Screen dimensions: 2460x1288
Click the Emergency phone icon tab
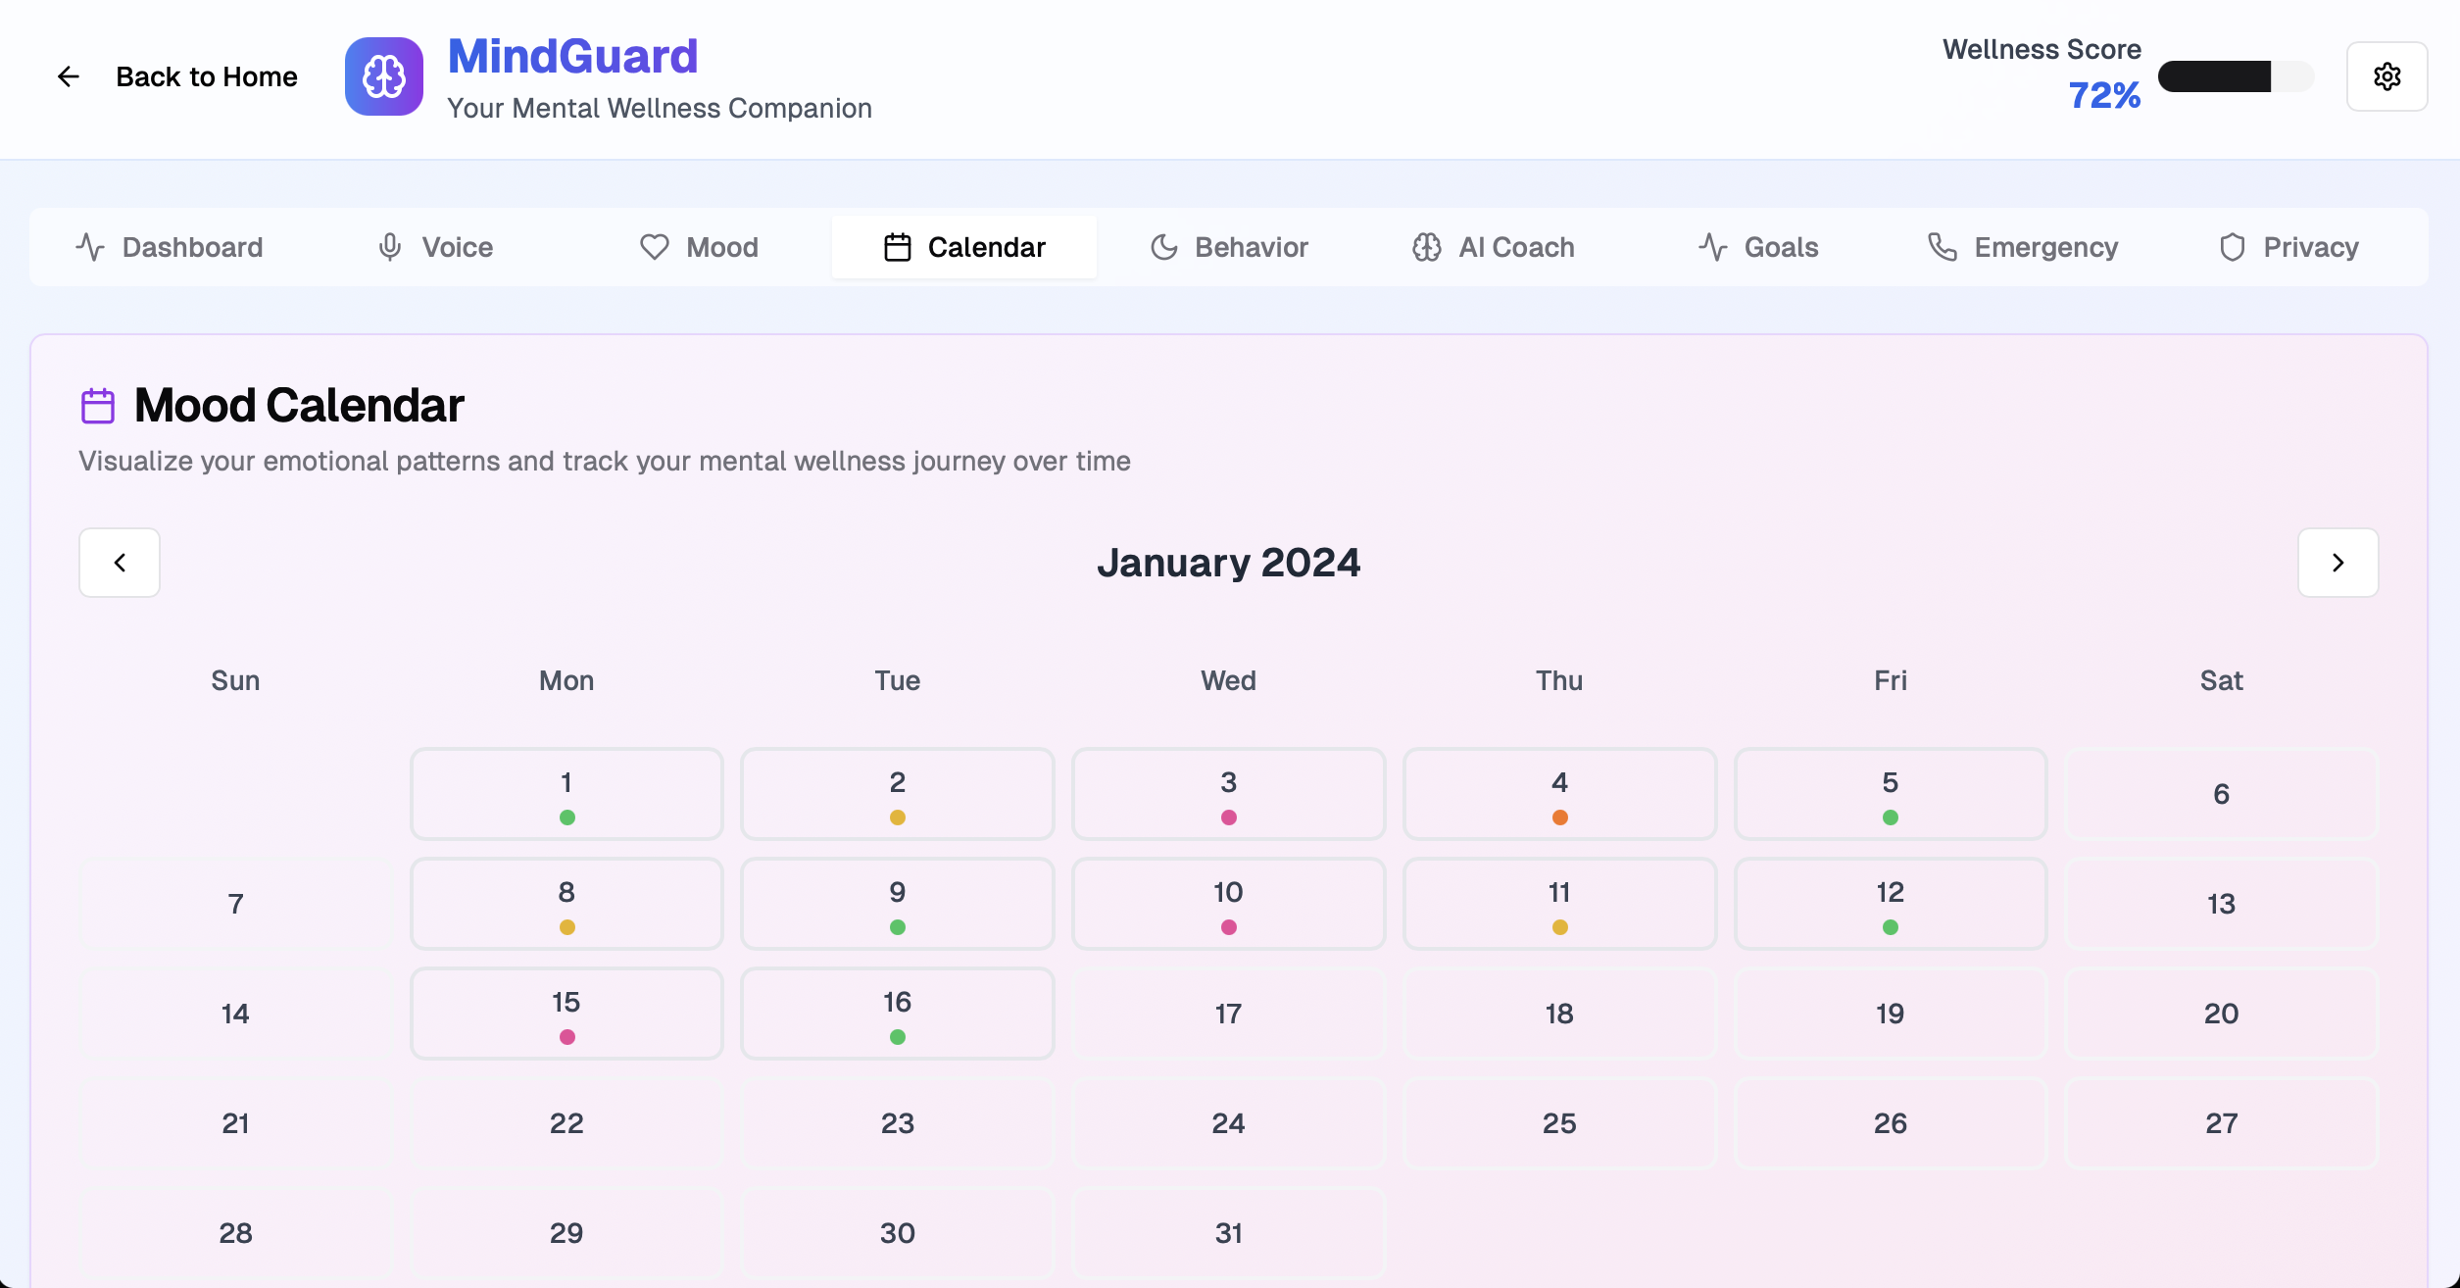[x=1942, y=247]
